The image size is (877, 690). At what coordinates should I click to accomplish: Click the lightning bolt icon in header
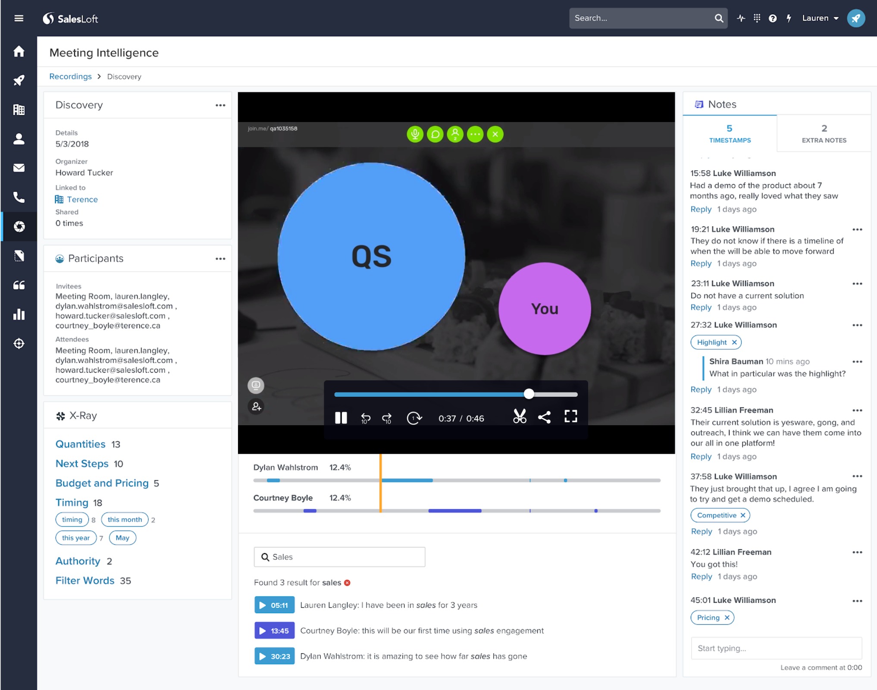point(789,18)
